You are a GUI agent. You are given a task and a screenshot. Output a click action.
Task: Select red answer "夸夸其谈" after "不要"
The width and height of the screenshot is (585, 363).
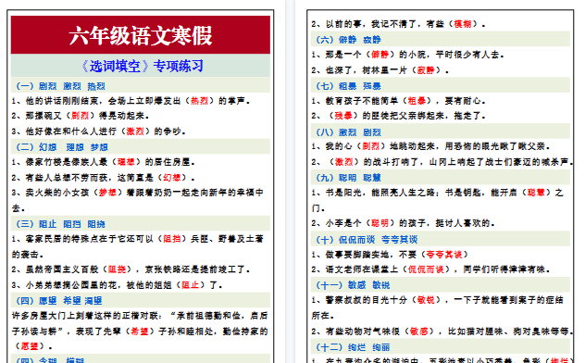click(444, 255)
